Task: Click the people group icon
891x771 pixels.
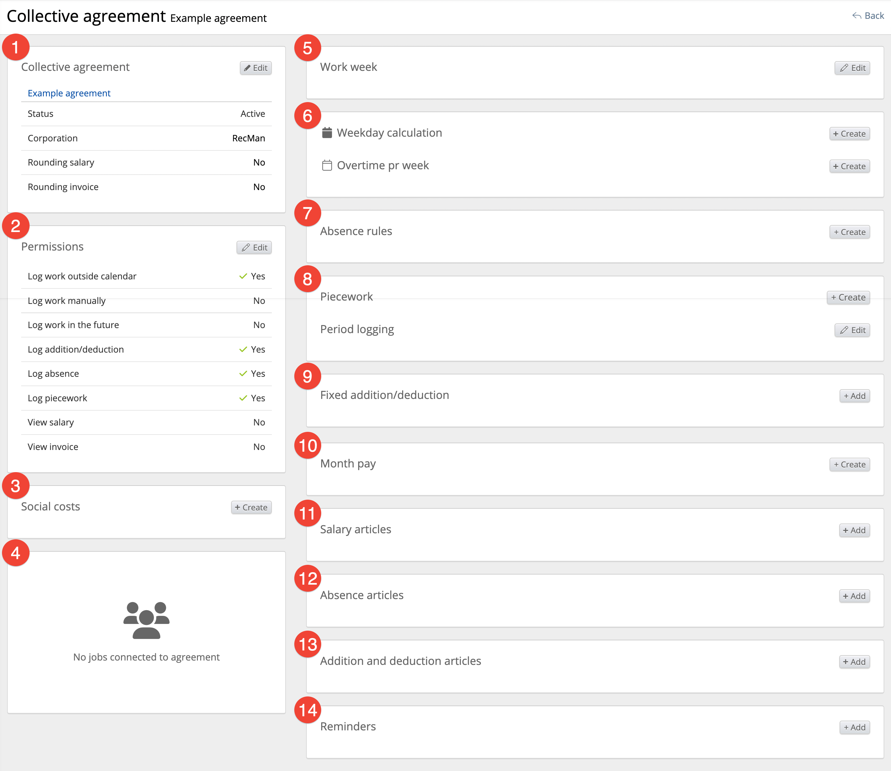Action: click(146, 620)
